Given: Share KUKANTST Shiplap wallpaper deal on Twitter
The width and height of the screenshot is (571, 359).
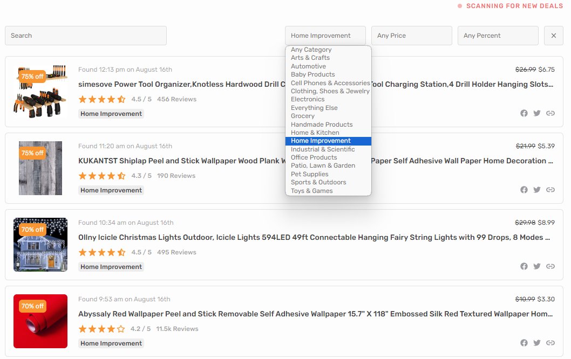Looking at the screenshot, I should [537, 190].
